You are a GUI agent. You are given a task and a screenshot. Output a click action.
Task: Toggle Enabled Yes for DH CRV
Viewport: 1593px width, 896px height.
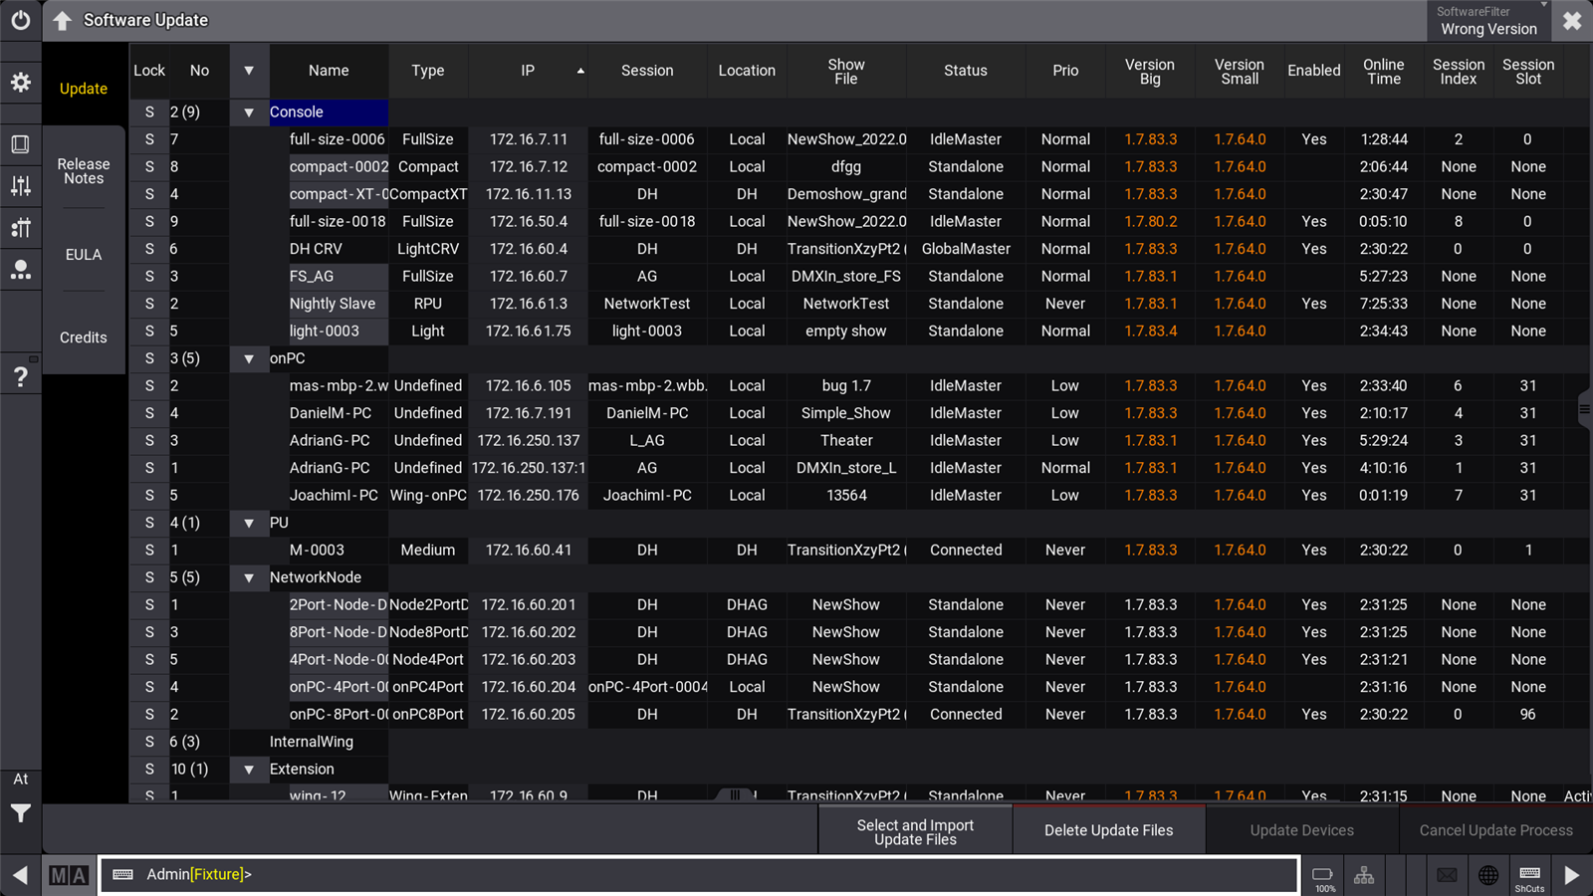pyautogui.click(x=1314, y=249)
